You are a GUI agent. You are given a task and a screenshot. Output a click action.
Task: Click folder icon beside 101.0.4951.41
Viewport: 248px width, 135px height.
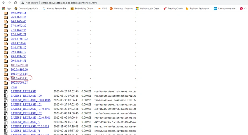(6, 78)
